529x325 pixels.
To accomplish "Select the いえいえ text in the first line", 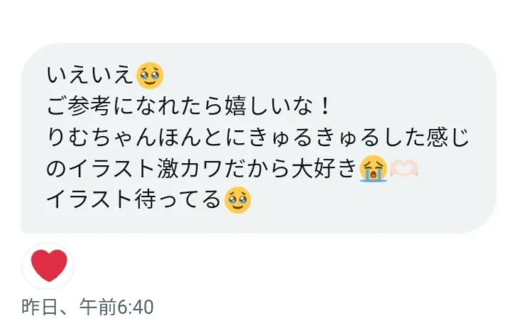I will 90,75.
